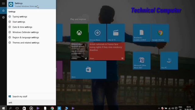Click the taskbar search magnifier icon
The image size is (195, 110).
[x=10, y=108]
